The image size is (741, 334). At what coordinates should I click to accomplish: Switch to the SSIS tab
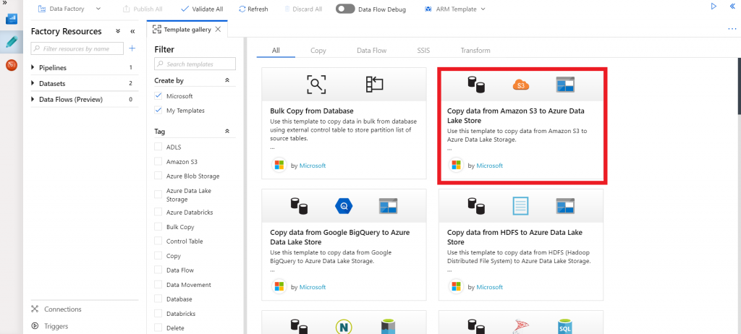(423, 50)
